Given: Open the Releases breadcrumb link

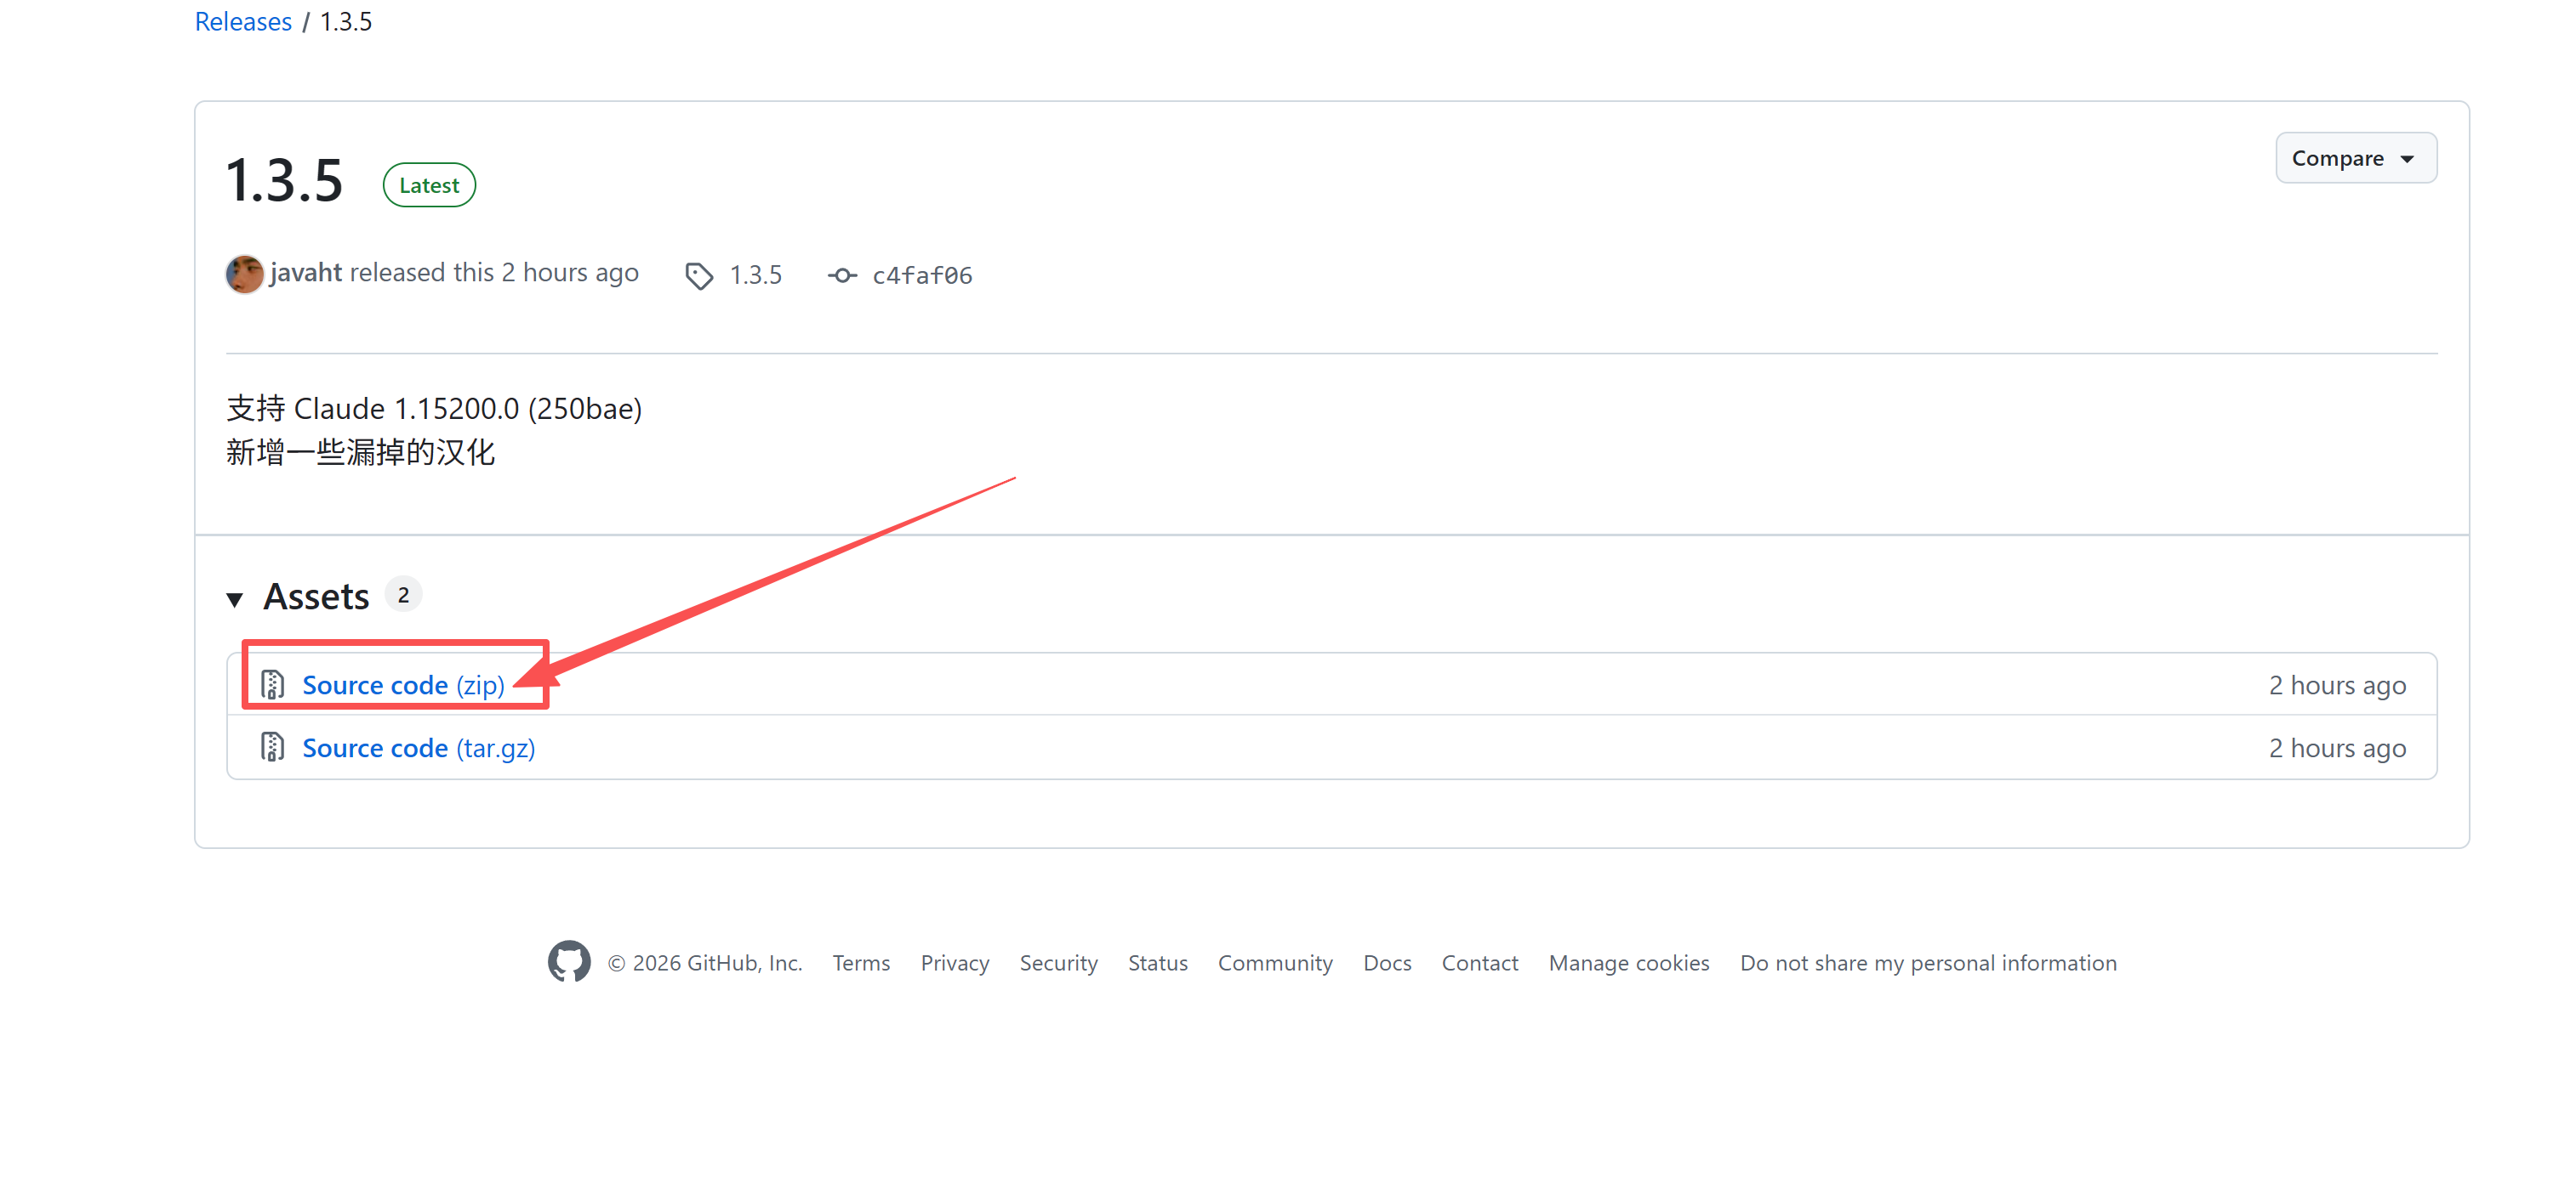Looking at the screenshot, I should pos(243,22).
